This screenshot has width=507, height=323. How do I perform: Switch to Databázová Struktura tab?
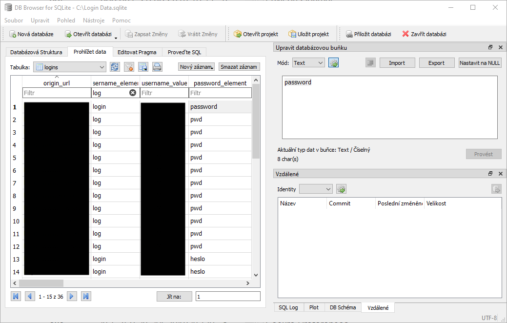pyautogui.click(x=36, y=52)
